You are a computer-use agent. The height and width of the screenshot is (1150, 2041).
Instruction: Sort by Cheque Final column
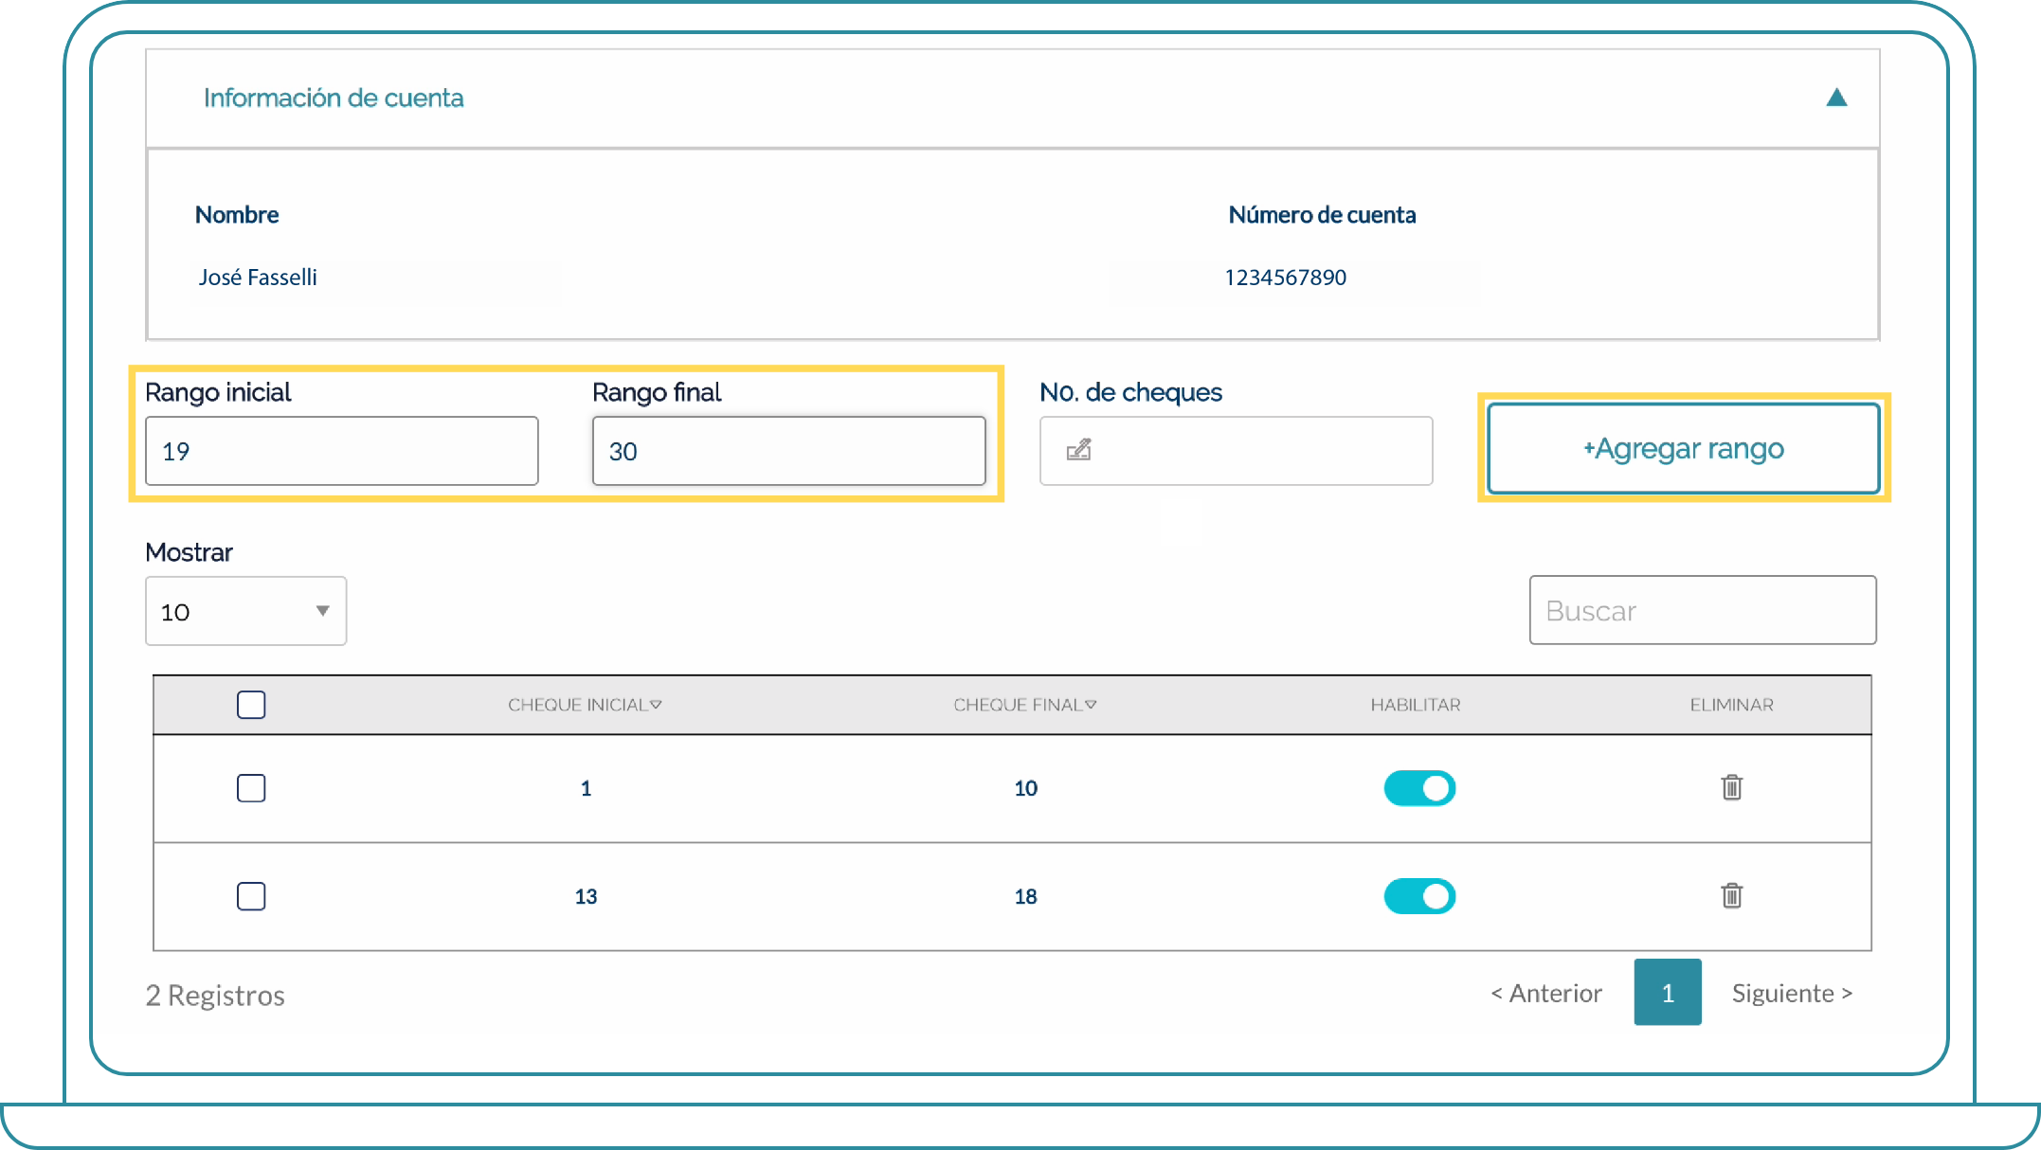tap(1025, 705)
